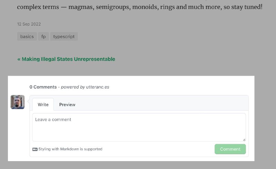Image resolution: width=276 pixels, height=169 pixels.
Task: Open the Styling with Markdown is supported link
Action: coord(70,149)
